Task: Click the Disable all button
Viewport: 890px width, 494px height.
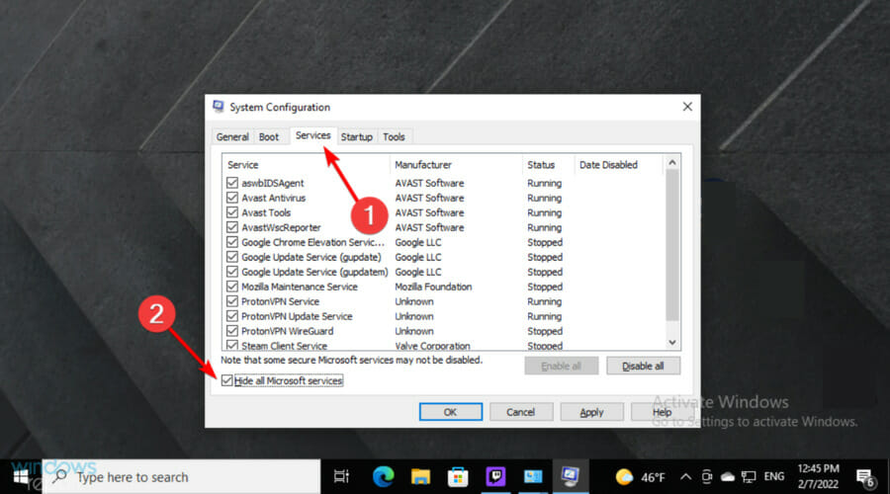Action: (643, 366)
